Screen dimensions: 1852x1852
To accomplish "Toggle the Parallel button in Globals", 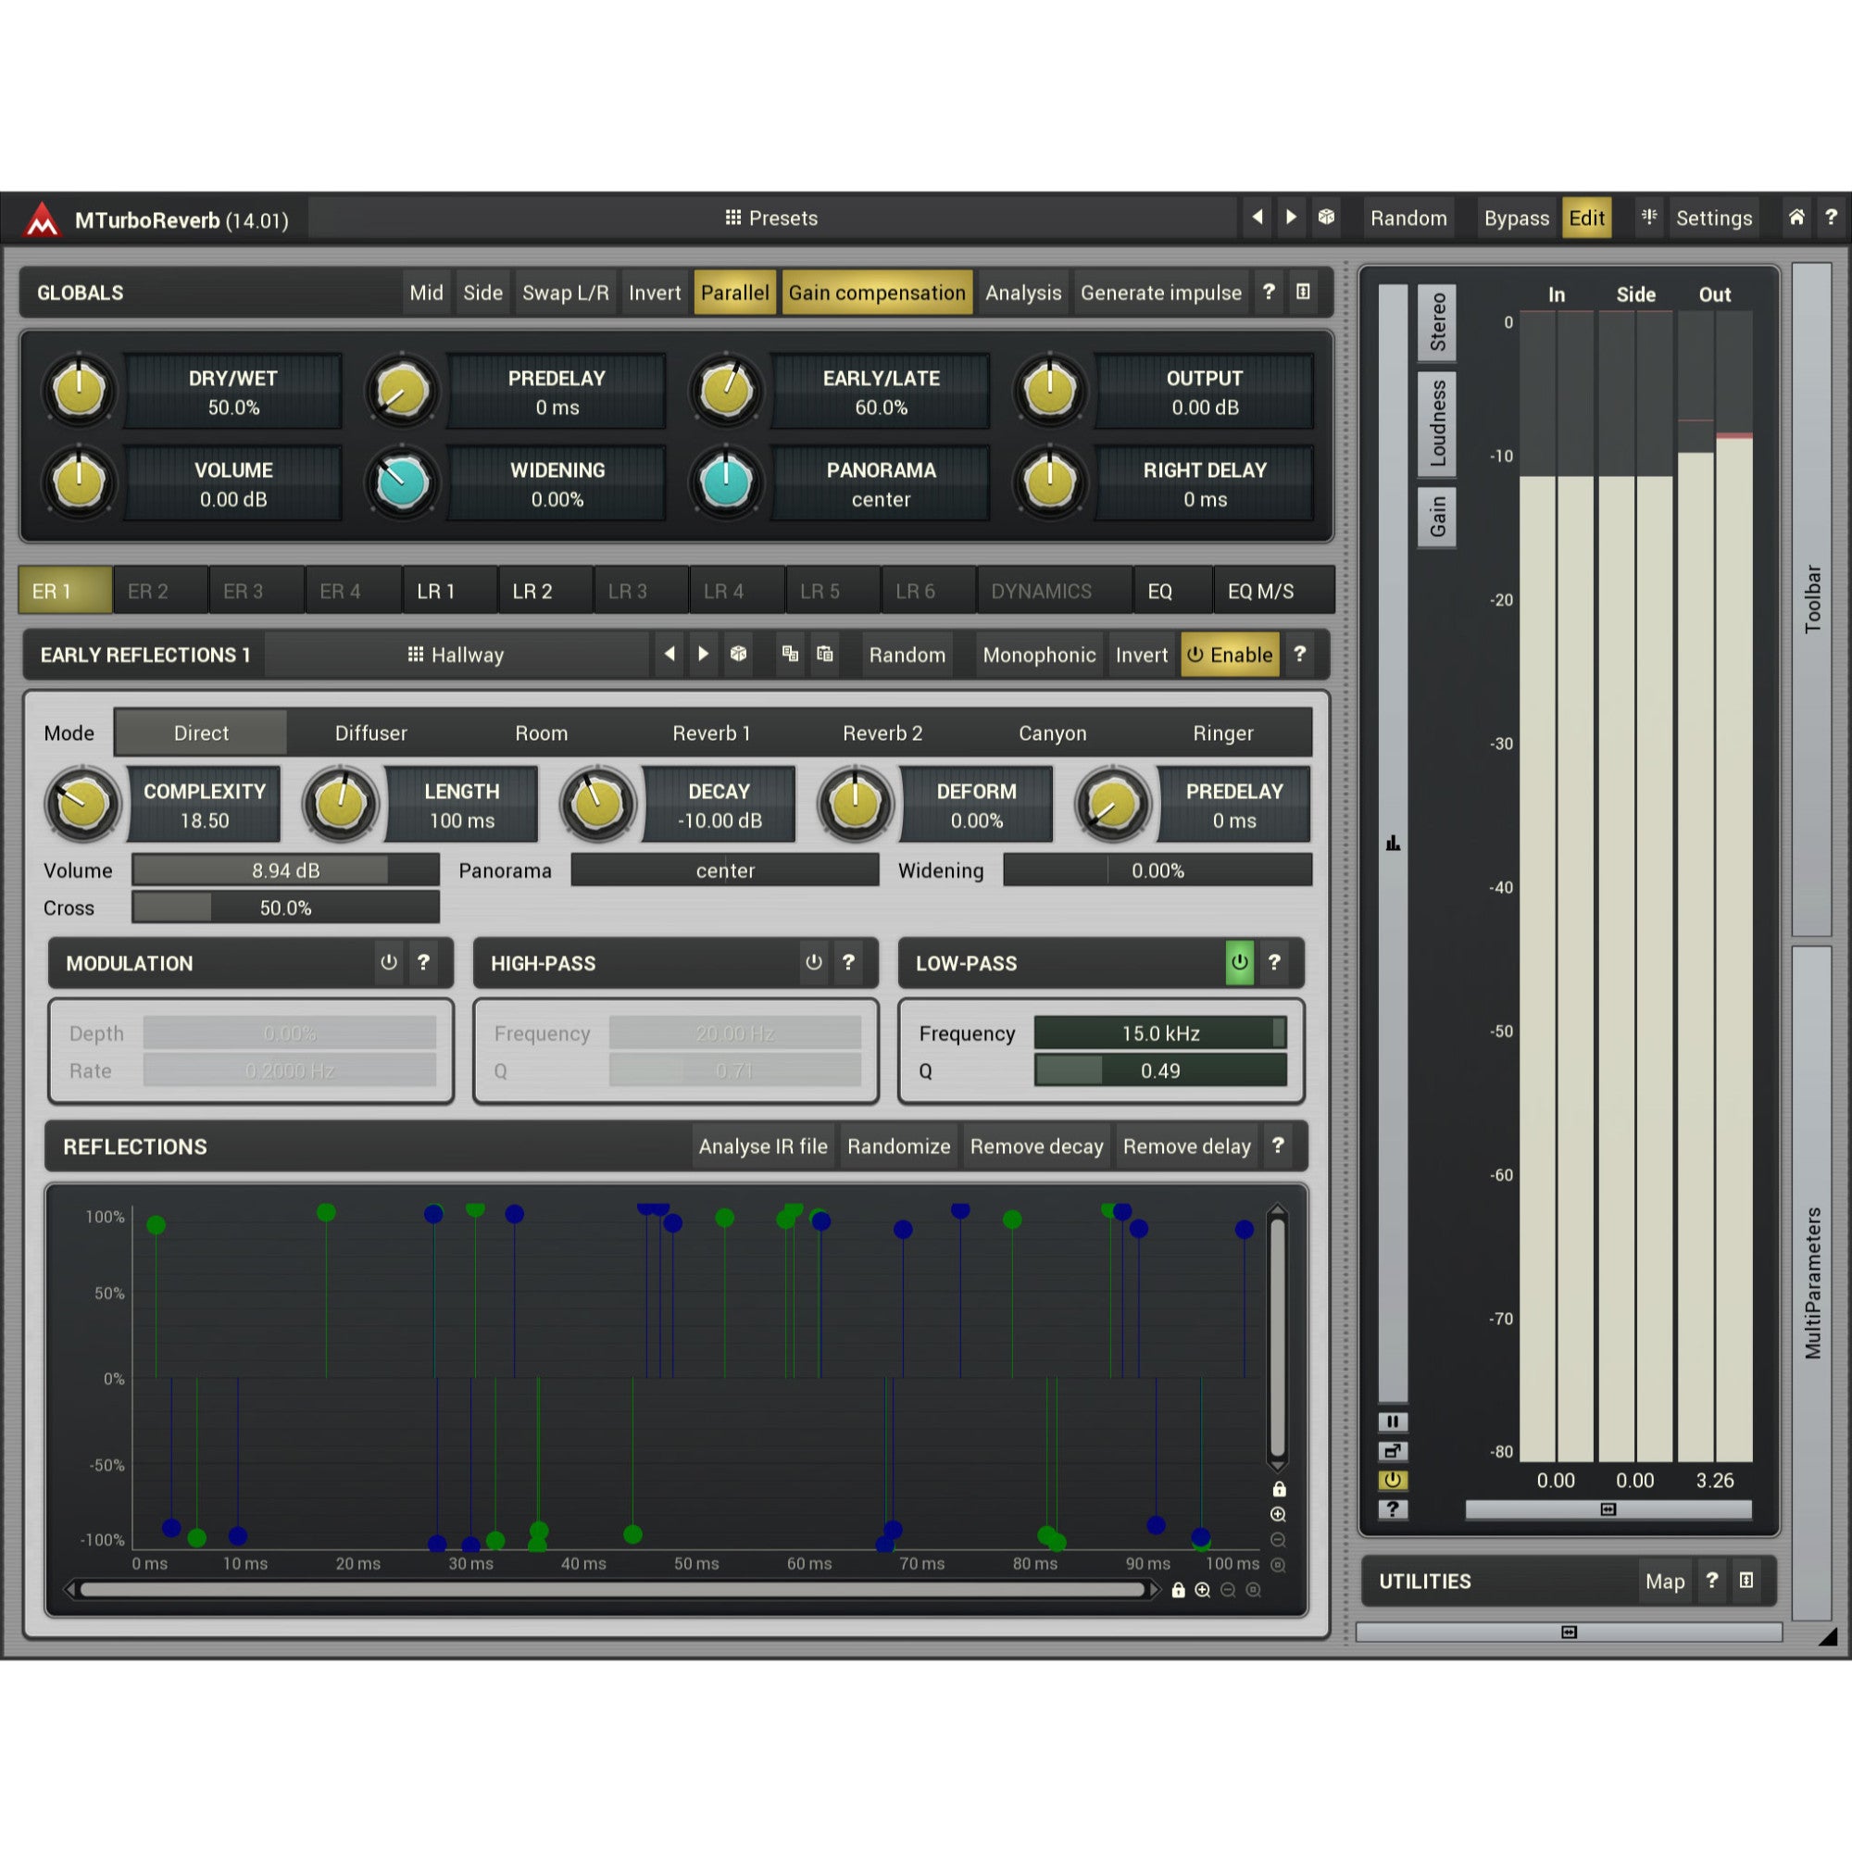I will coord(734,293).
